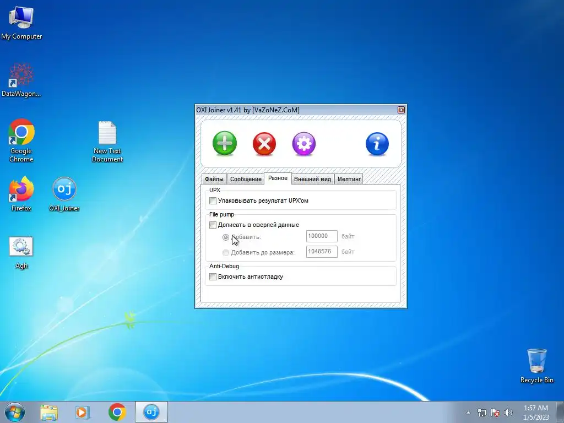Select Firefox desktop shortcut
This screenshot has width=564, height=423.
[21, 194]
